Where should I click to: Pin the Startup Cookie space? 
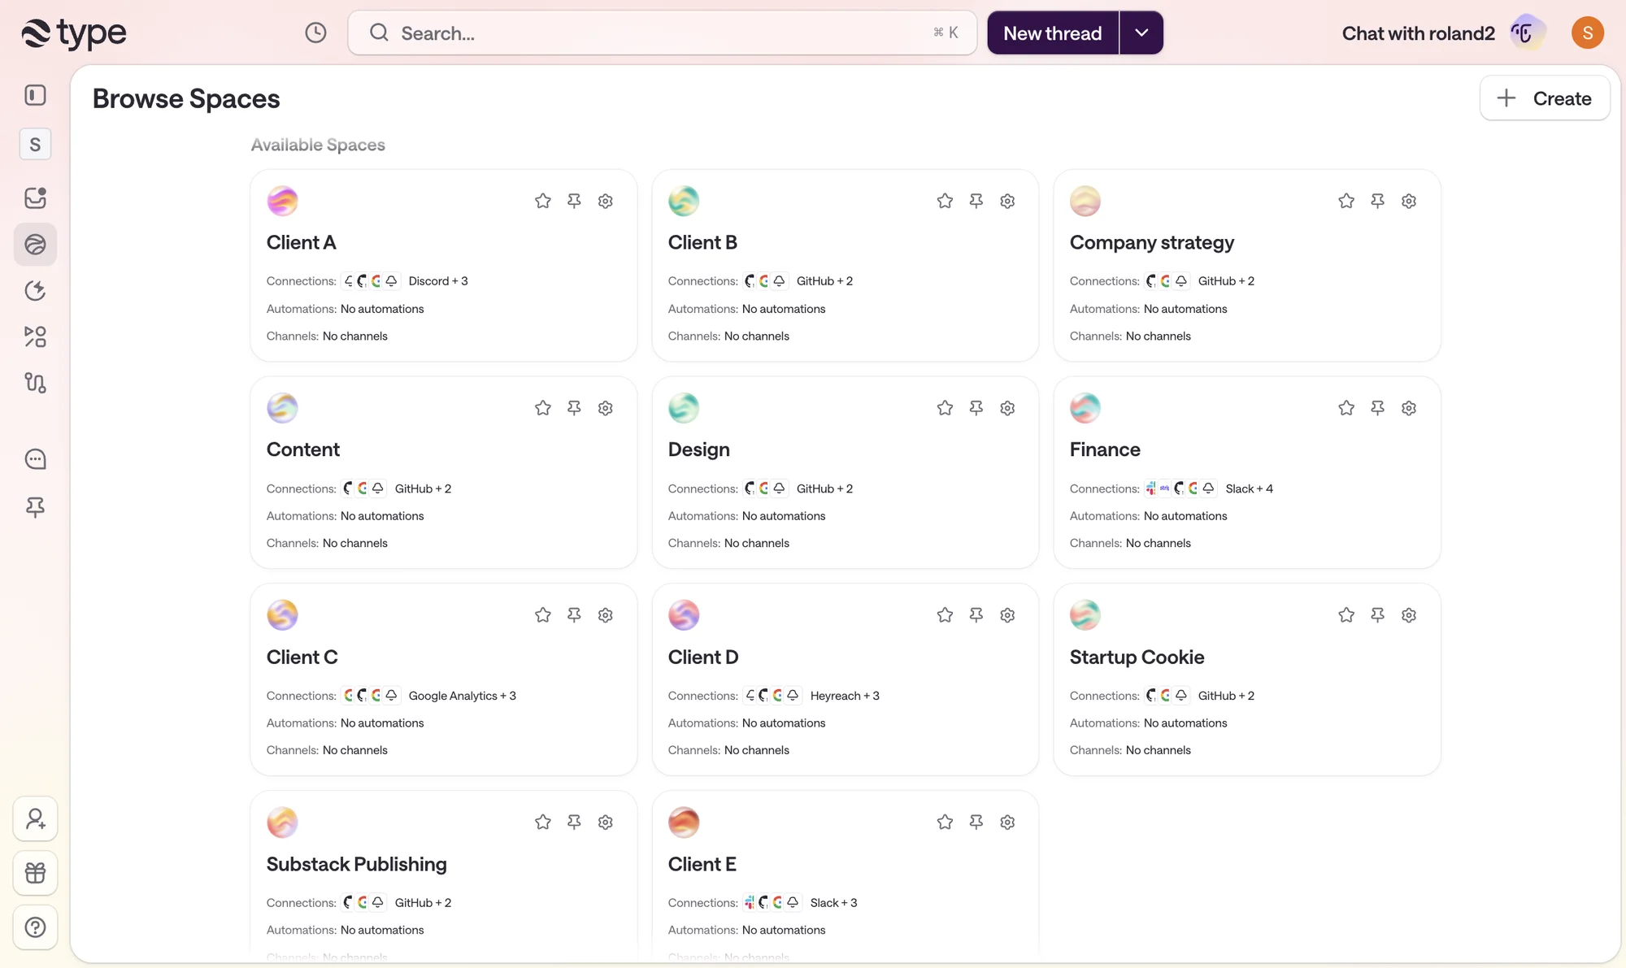1377,615
